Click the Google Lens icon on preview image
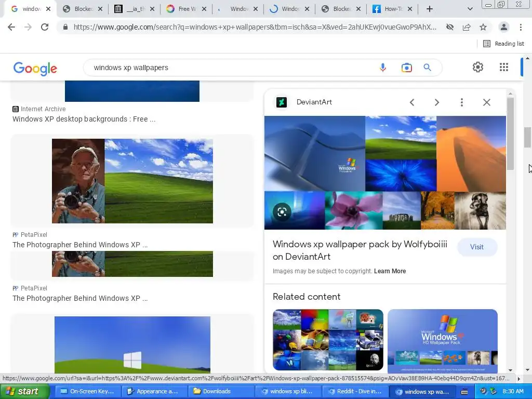Viewport: 532px width, 399px height. coord(282,212)
